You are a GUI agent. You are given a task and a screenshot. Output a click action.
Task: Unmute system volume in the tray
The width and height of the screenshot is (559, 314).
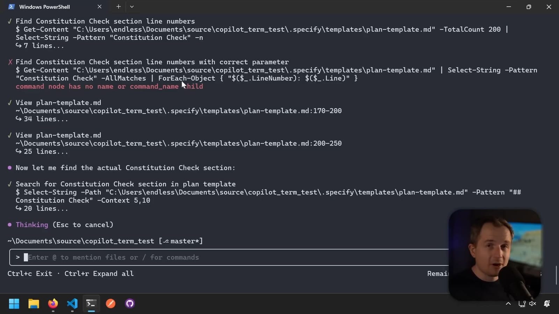(532, 304)
